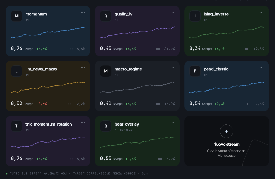Viewport: 275px width, 179px height.
Task: Click the -0,3% return on llm_news_macro
Action: [42, 104]
